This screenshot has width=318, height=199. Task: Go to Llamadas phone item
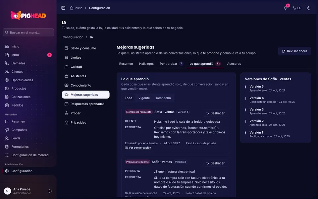click(28, 63)
